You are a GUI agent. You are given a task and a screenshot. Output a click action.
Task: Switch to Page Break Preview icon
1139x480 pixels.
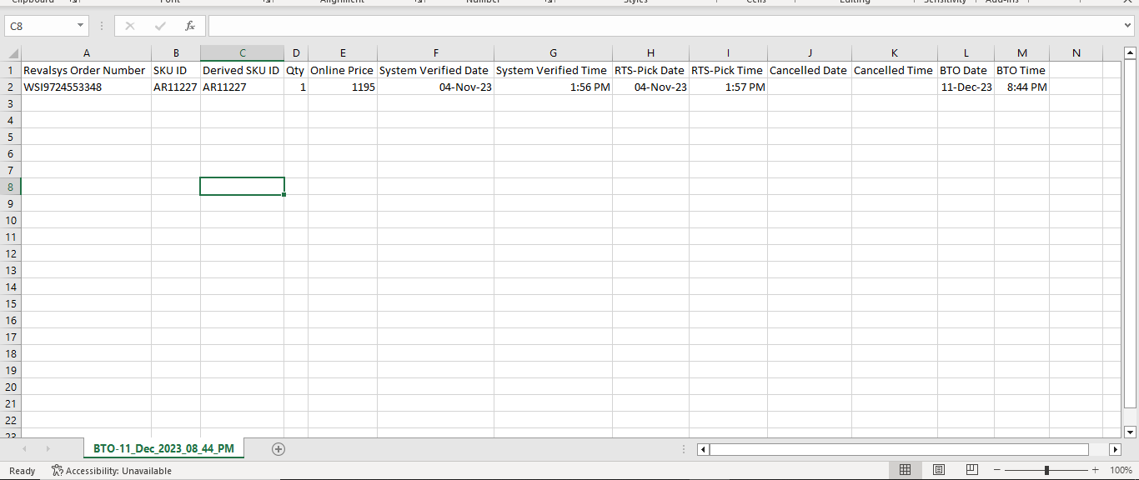coord(971,471)
